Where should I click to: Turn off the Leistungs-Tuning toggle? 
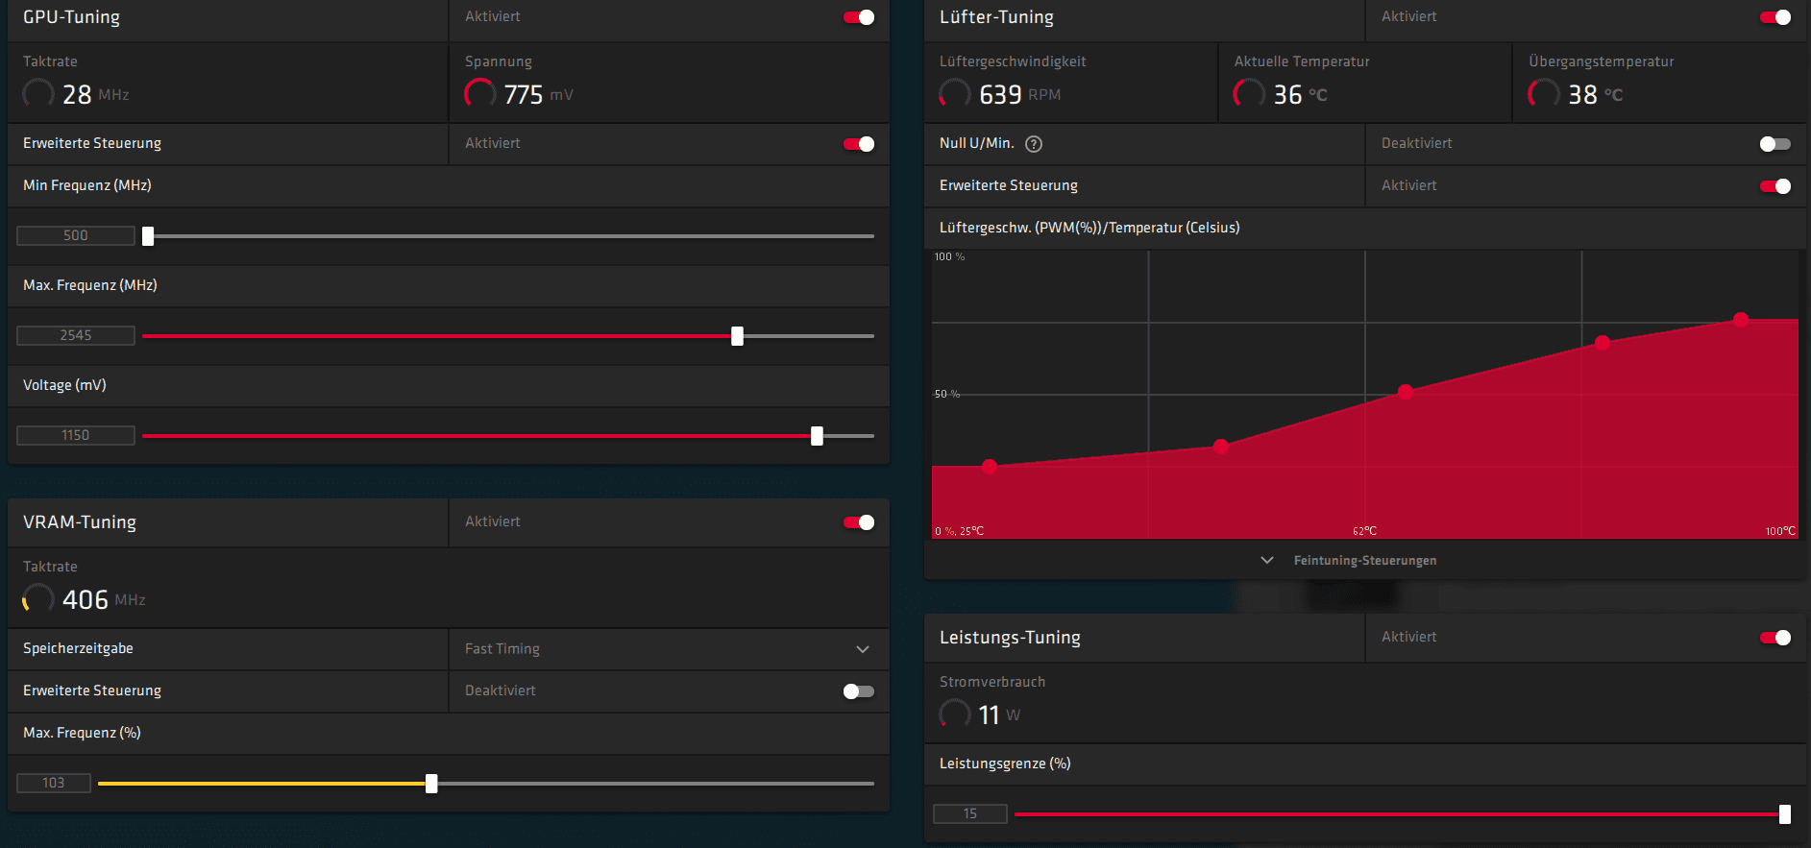[x=1775, y=638]
